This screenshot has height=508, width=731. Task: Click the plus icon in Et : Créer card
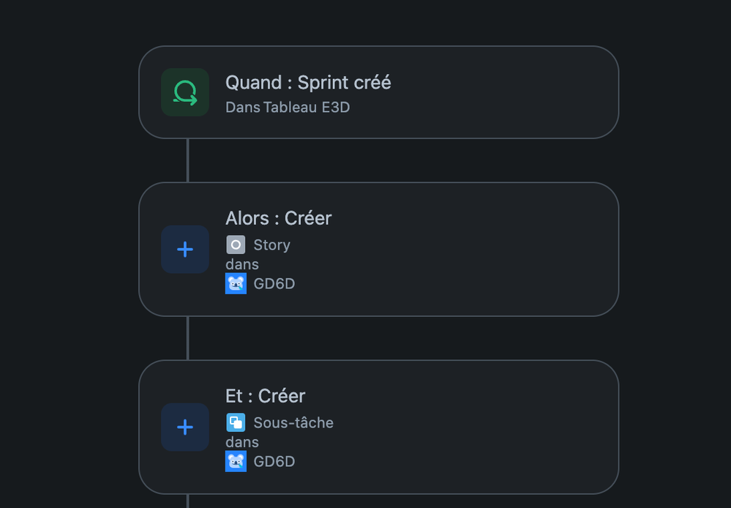pyautogui.click(x=185, y=427)
